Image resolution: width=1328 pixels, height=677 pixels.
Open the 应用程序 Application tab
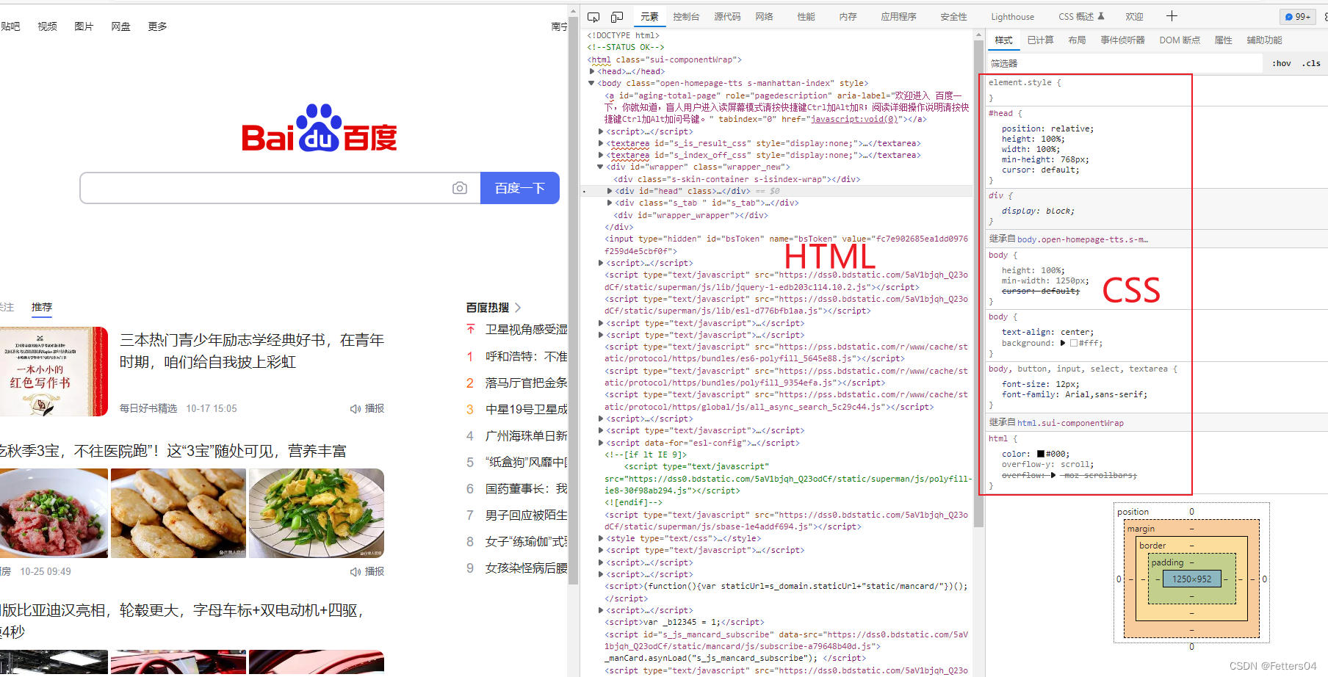[x=898, y=16]
